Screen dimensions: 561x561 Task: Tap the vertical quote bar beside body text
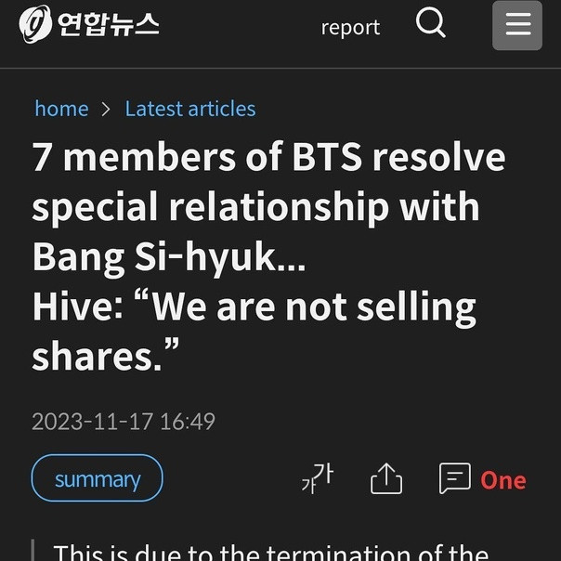click(33, 550)
